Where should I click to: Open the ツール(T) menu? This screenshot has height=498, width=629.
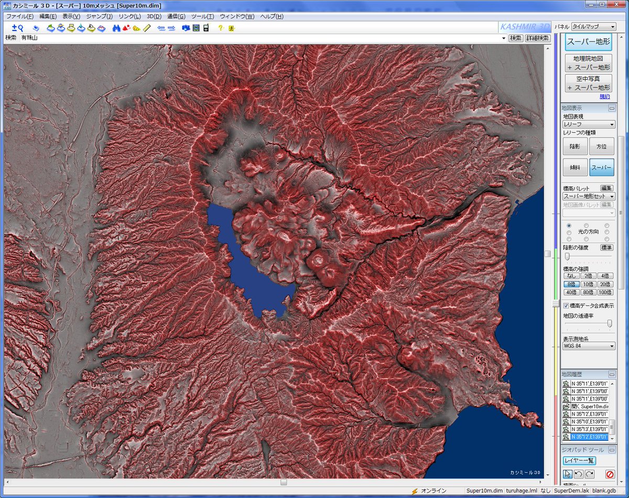pos(202,16)
